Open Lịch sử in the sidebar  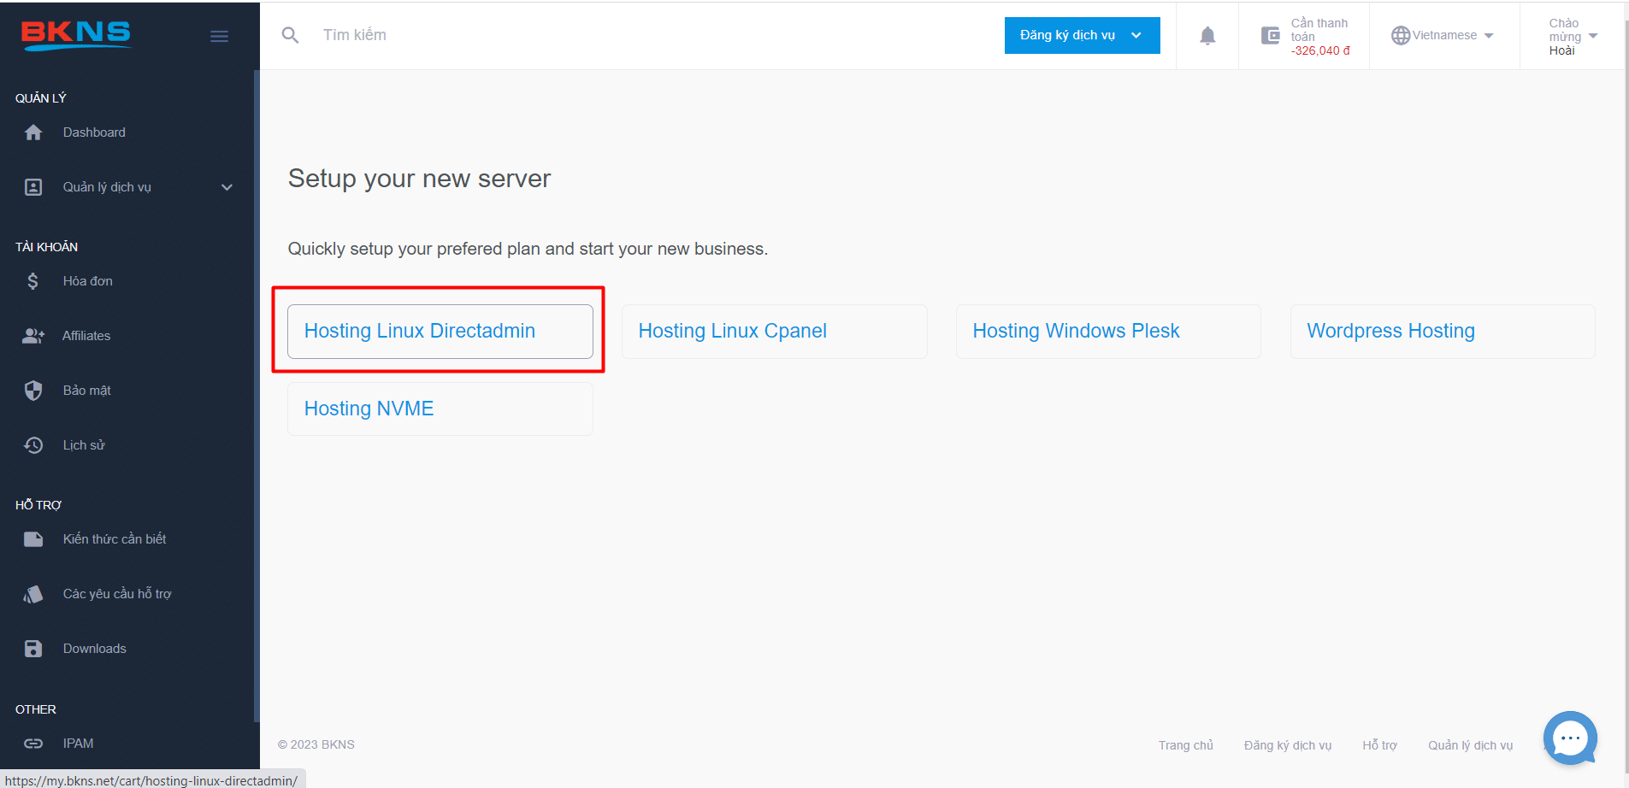84,445
